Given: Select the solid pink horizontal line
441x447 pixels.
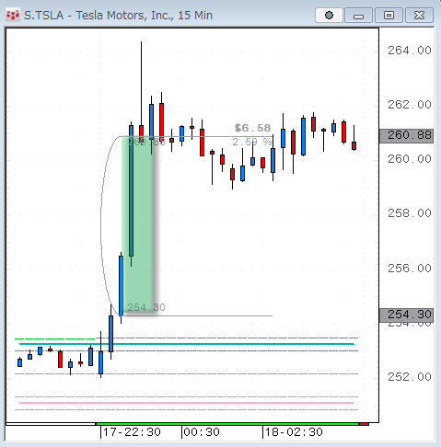Looking at the screenshot, I should pyautogui.click(x=187, y=403).
